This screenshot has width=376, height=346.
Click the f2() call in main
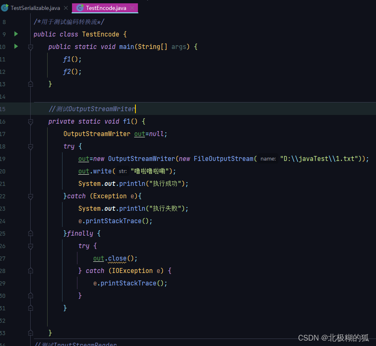pyautogui.click(x=72, y=72)
